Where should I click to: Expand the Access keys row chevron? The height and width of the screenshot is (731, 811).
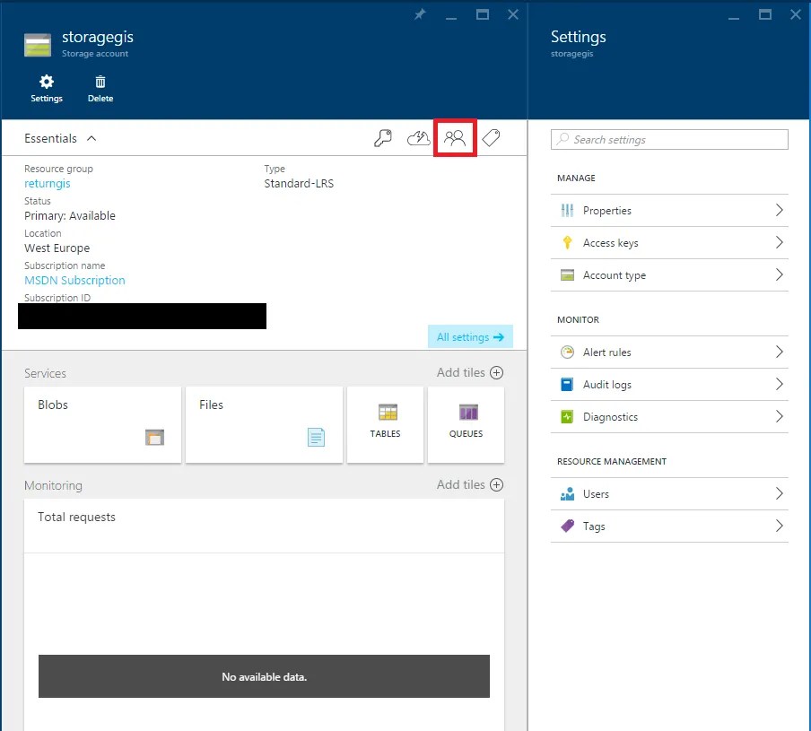[x=779, y=242]
